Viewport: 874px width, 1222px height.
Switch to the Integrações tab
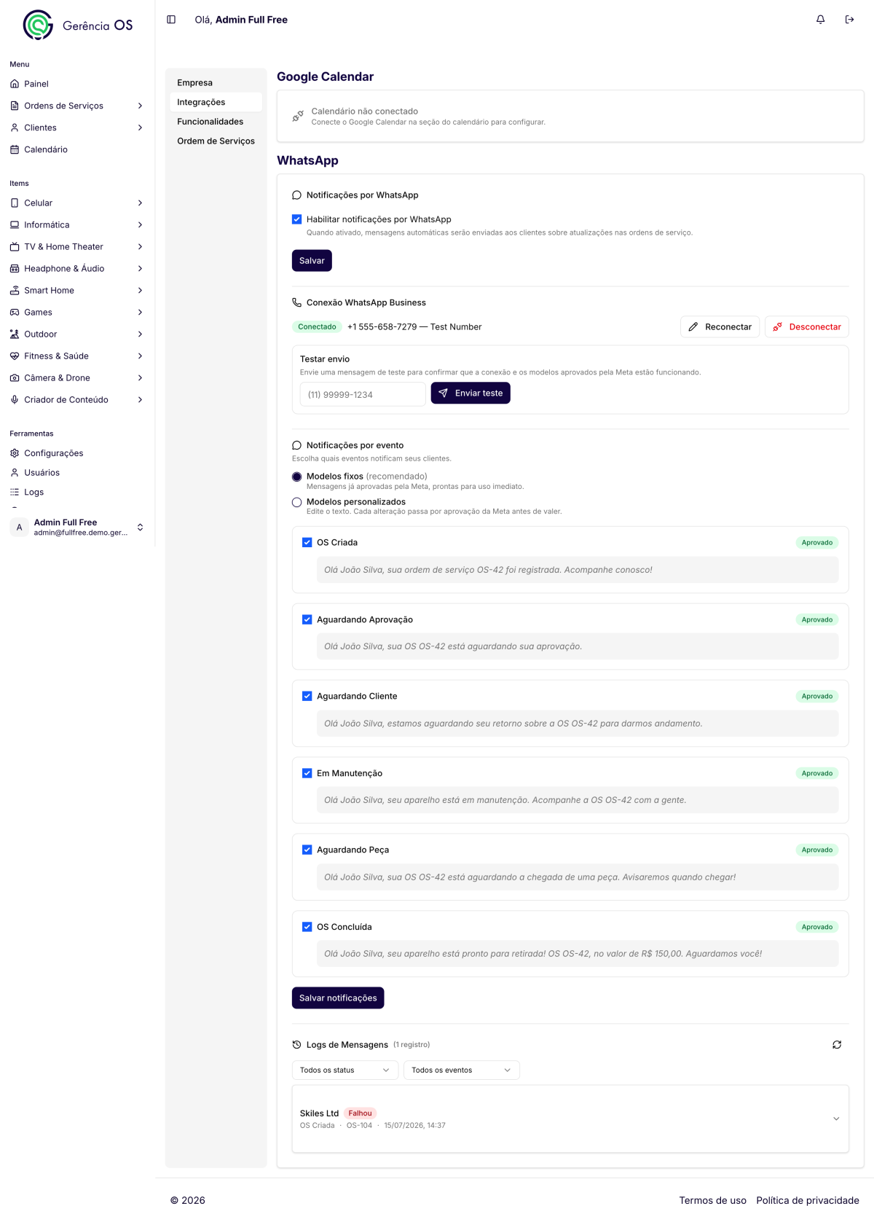coord(216,102)
